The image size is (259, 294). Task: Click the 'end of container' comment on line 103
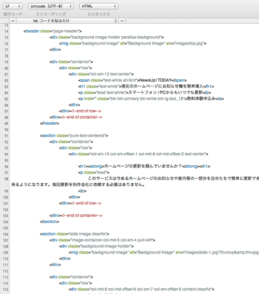click(x=81, y=215)
